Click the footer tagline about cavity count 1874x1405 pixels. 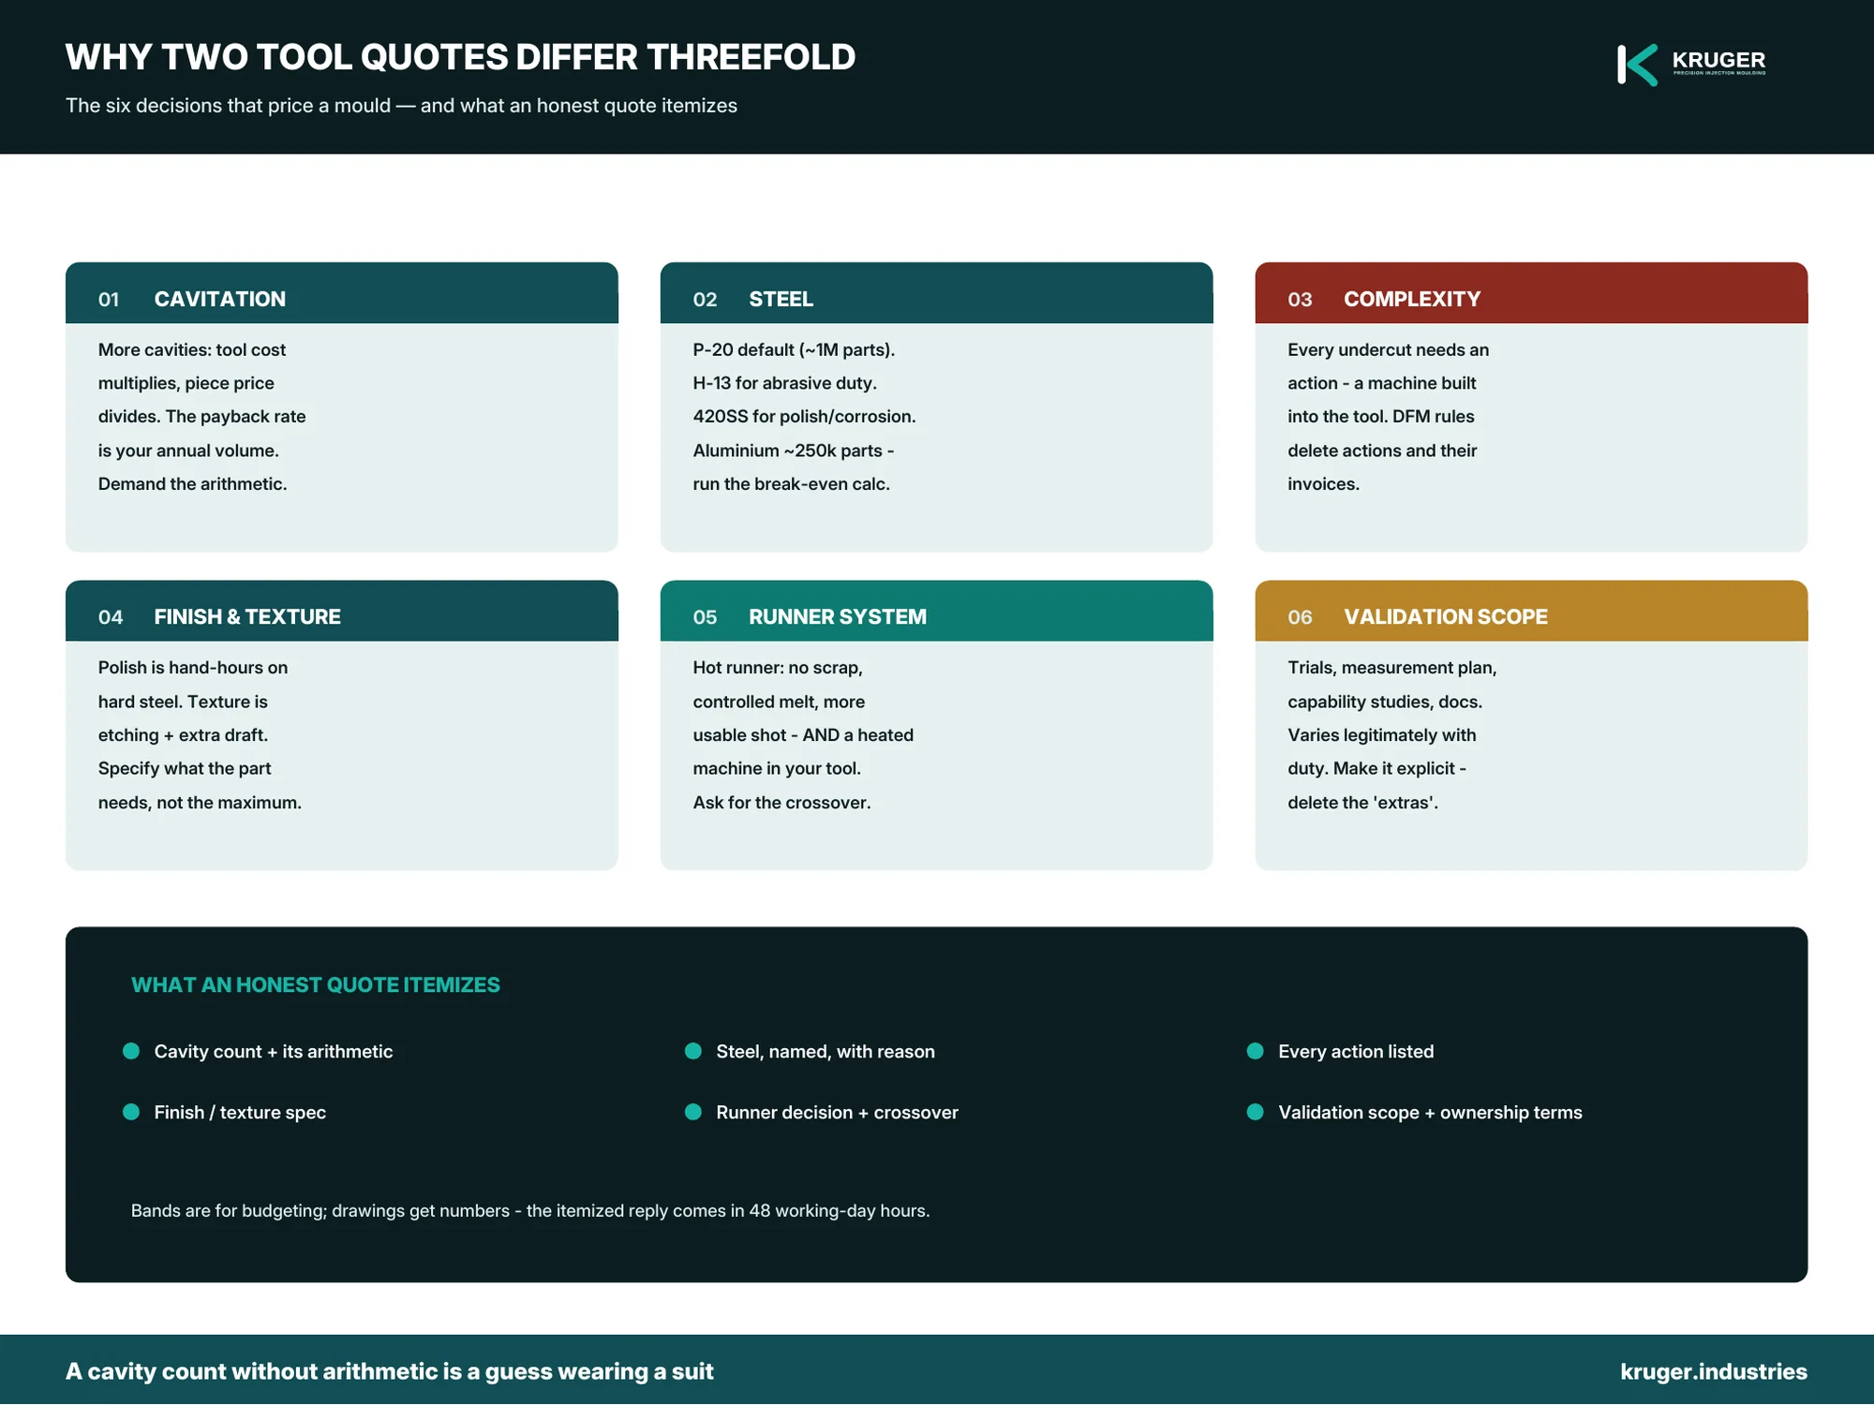[390, 1371]
